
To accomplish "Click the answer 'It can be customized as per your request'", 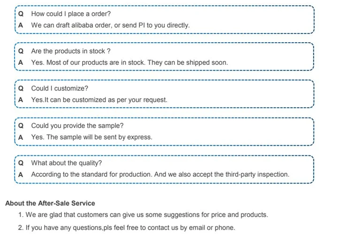I will 99,100.
